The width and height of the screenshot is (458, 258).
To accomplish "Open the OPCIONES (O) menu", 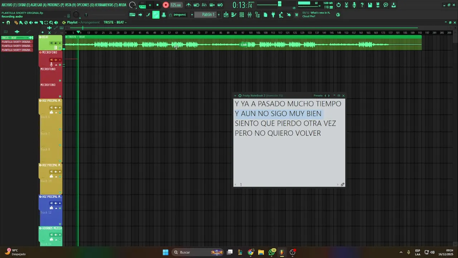I will [86, 5].
